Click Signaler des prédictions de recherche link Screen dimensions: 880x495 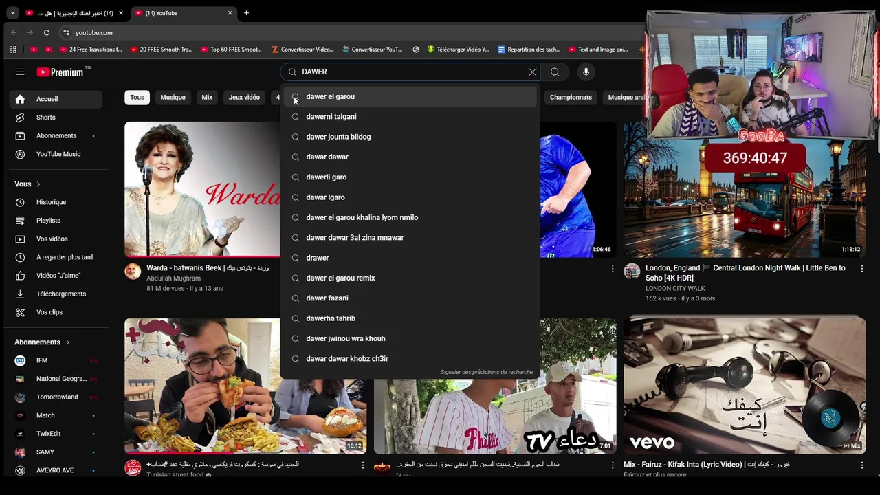click(487, 372)
